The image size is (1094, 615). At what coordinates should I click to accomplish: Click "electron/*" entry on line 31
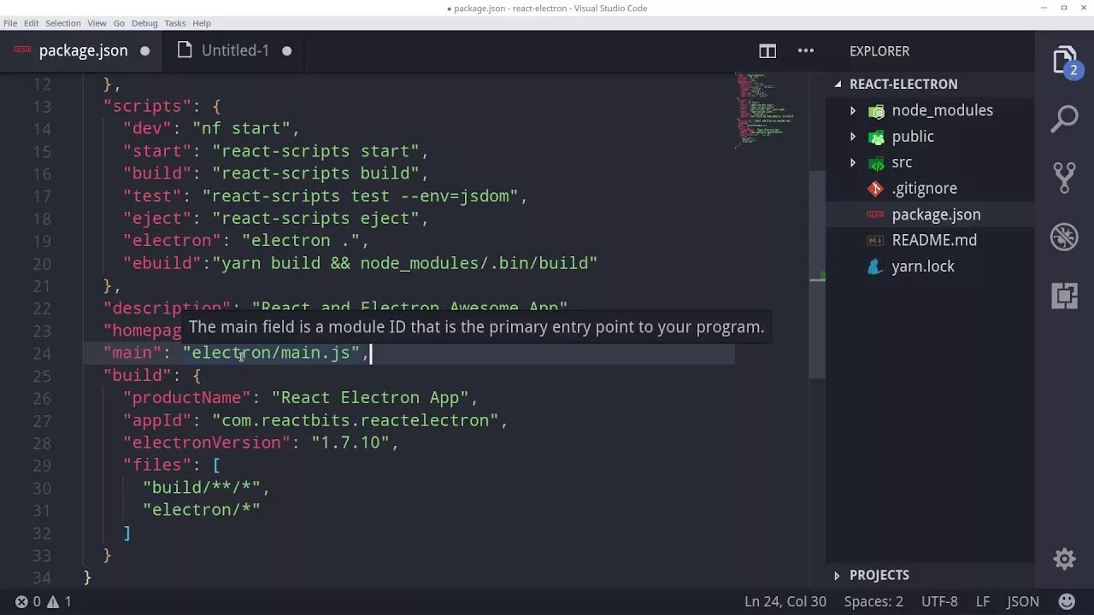[202, 510]
